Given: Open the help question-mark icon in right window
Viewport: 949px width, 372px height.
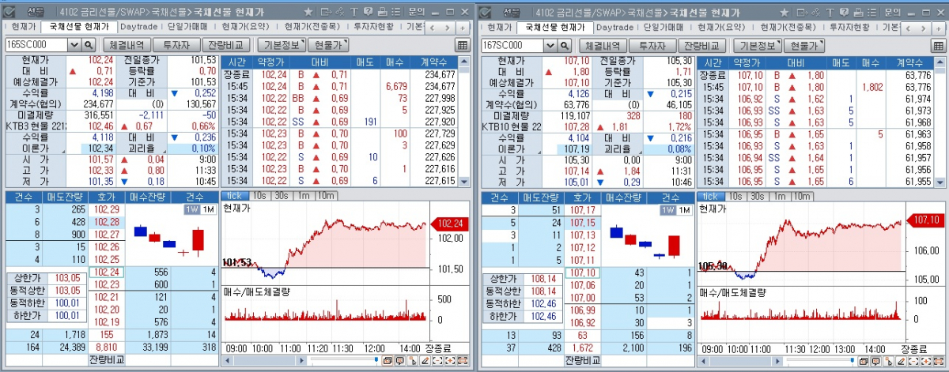Looking at the screenshot, I should click(x=844, y=12).
